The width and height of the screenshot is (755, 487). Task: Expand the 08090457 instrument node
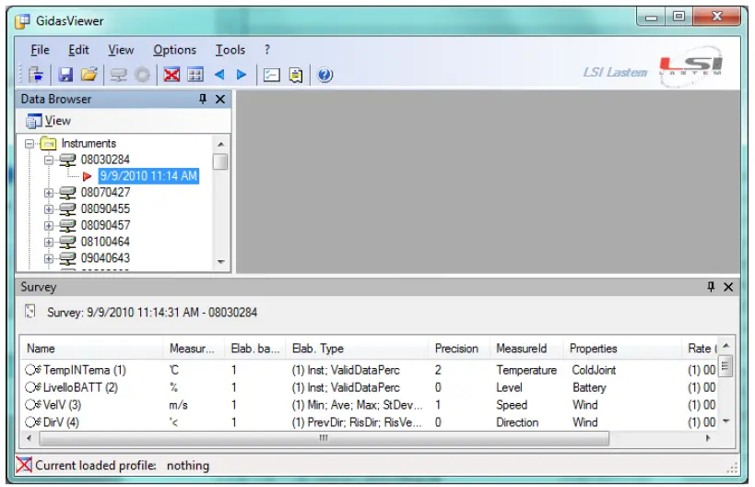point(48,225)
